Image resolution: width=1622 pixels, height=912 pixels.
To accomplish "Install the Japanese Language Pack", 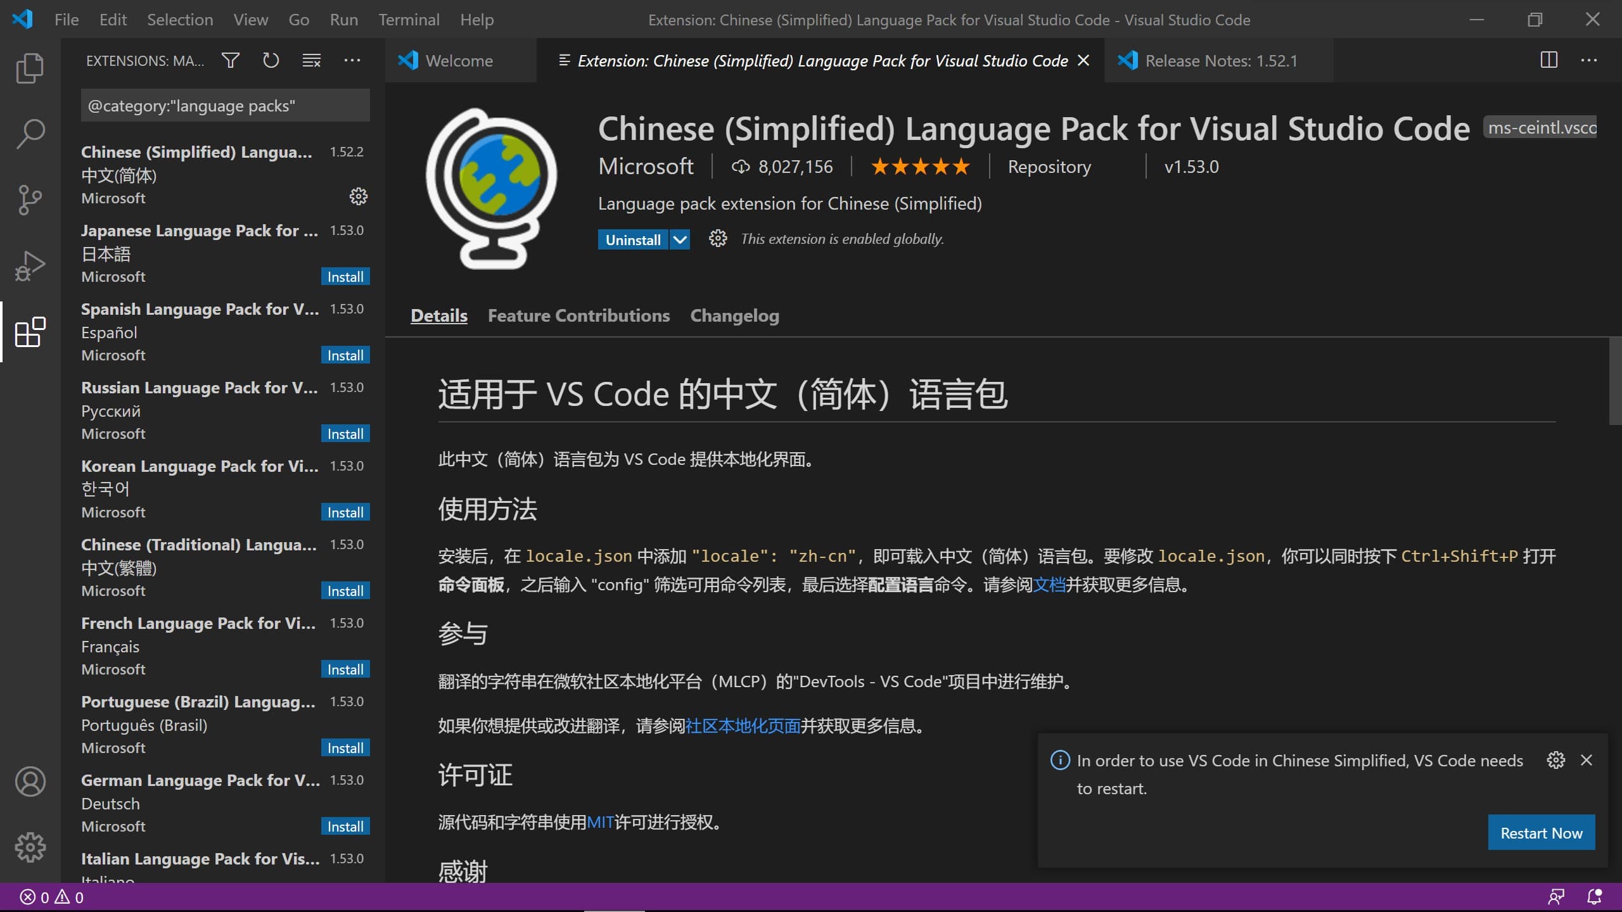I will (345, 277).
